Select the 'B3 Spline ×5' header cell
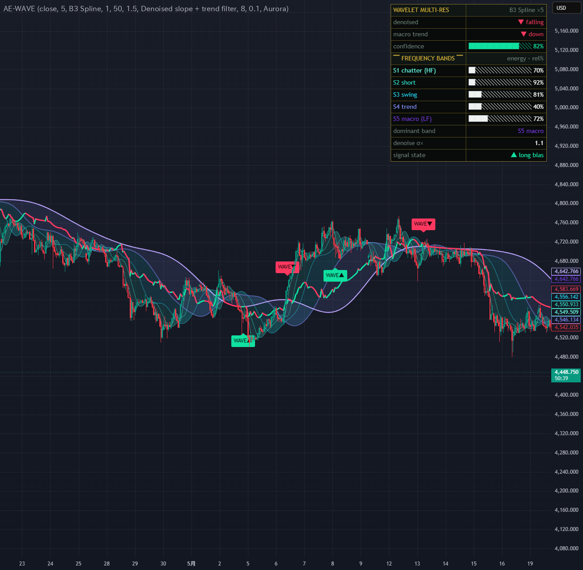 527,10
